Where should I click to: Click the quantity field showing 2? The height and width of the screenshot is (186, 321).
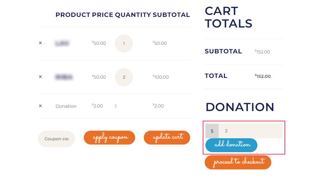pos(124,77)
